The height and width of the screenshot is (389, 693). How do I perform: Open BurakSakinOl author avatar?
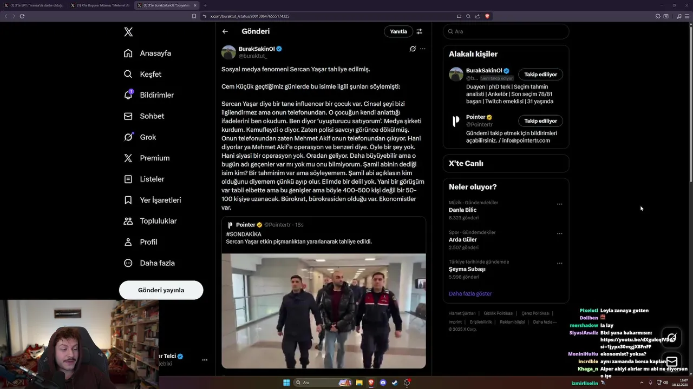pyautogui.click(x=228, y=52)
